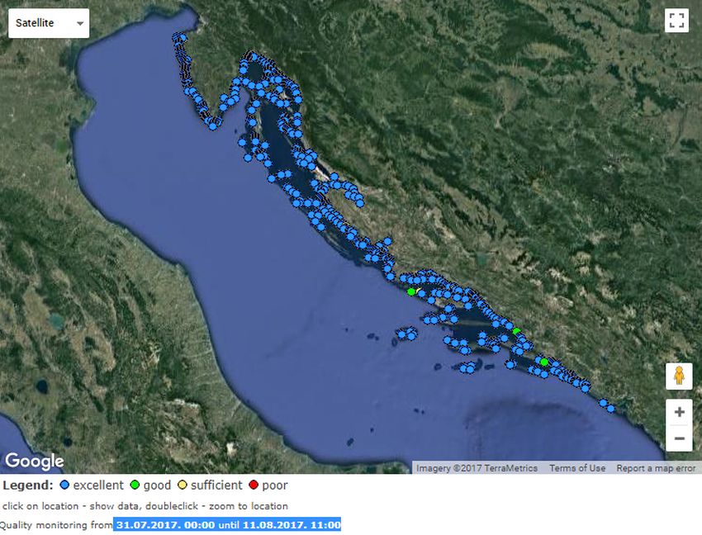Select the Street View pegman icon
This screenshot has width=702, height=535.
679,376
